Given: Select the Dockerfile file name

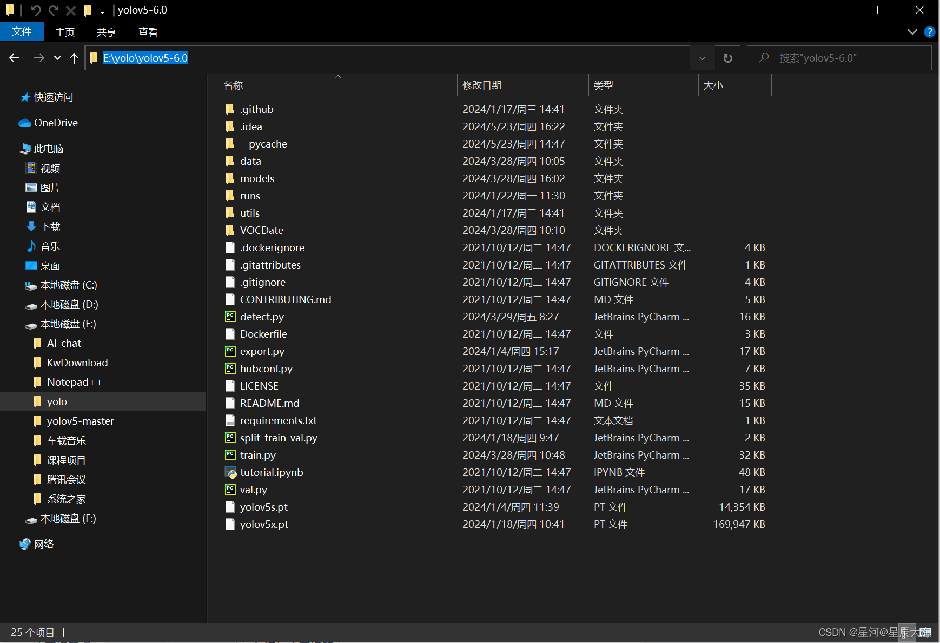Looking at the screenshot, I should coord(263,334).
